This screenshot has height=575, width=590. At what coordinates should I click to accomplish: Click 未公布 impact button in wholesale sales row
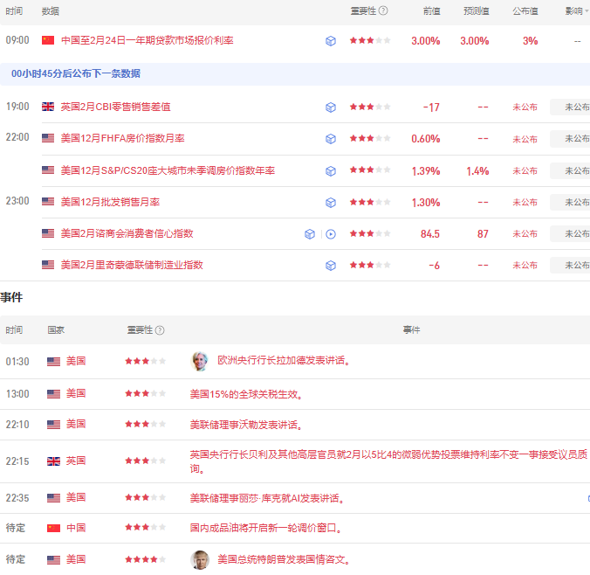coord(570,203)
